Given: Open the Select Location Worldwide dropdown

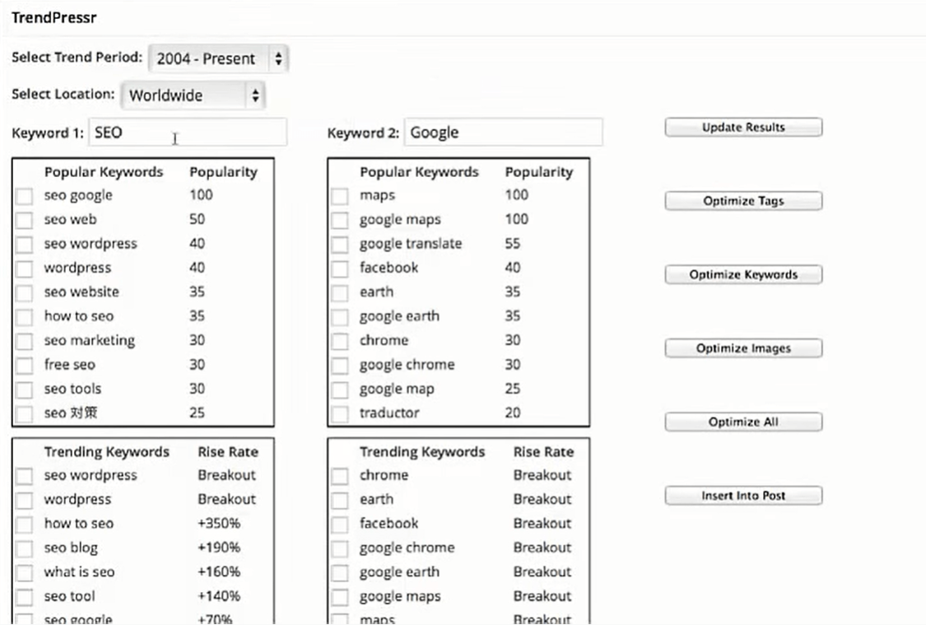Looking at the screenshot, I should coord(193,96).
